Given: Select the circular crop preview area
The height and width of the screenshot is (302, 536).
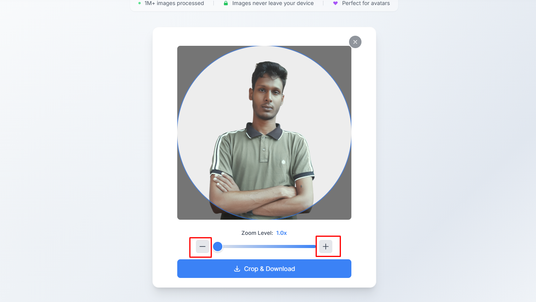Looking at the screenshot, I should click(264, 132).
